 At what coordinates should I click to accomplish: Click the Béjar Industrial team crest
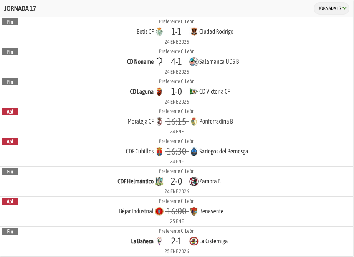[x=159, y=211]
